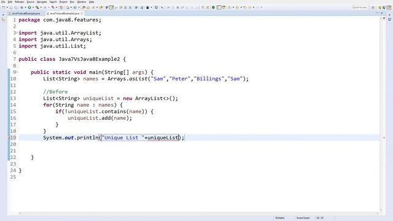Click the Search flashlight icon
This screenshot has height=221, width=393.
coord(93,7)
